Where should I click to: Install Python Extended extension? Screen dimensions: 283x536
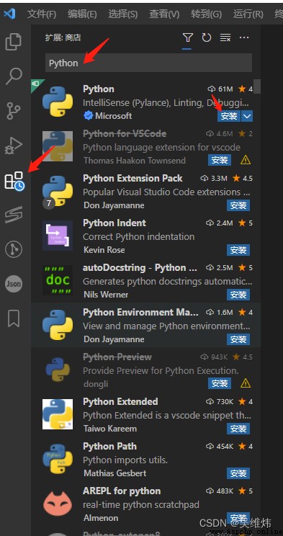coord(238,429)
